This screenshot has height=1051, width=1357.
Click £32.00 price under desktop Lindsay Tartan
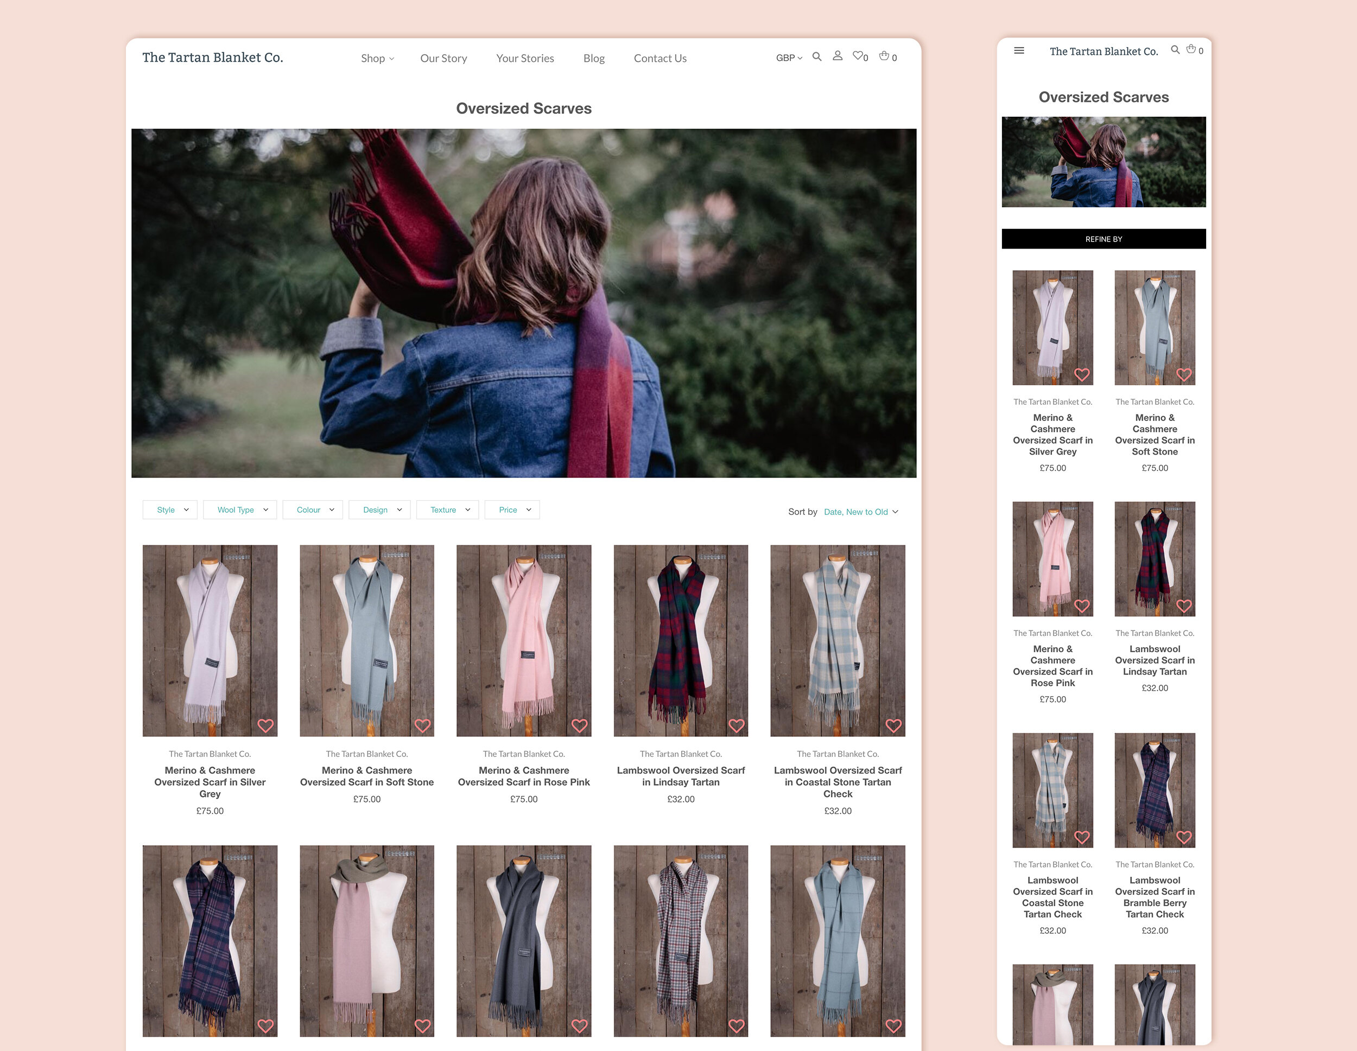point(681,799)
